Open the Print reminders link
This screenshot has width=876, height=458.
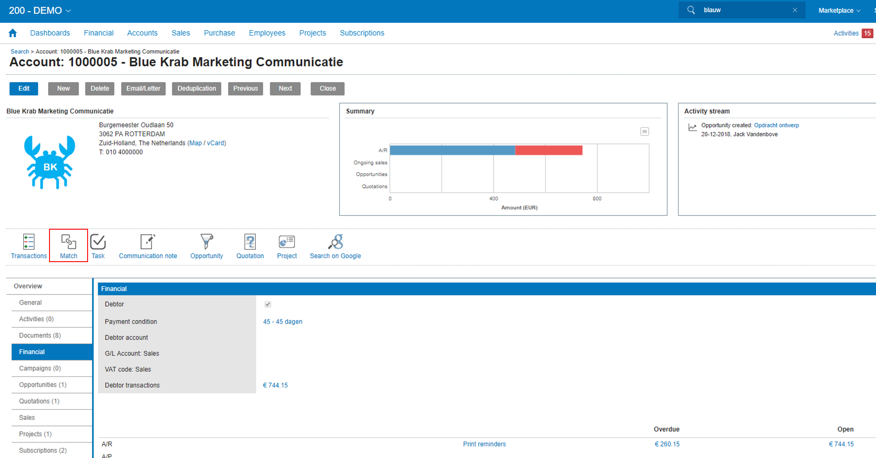click(484, 444)
